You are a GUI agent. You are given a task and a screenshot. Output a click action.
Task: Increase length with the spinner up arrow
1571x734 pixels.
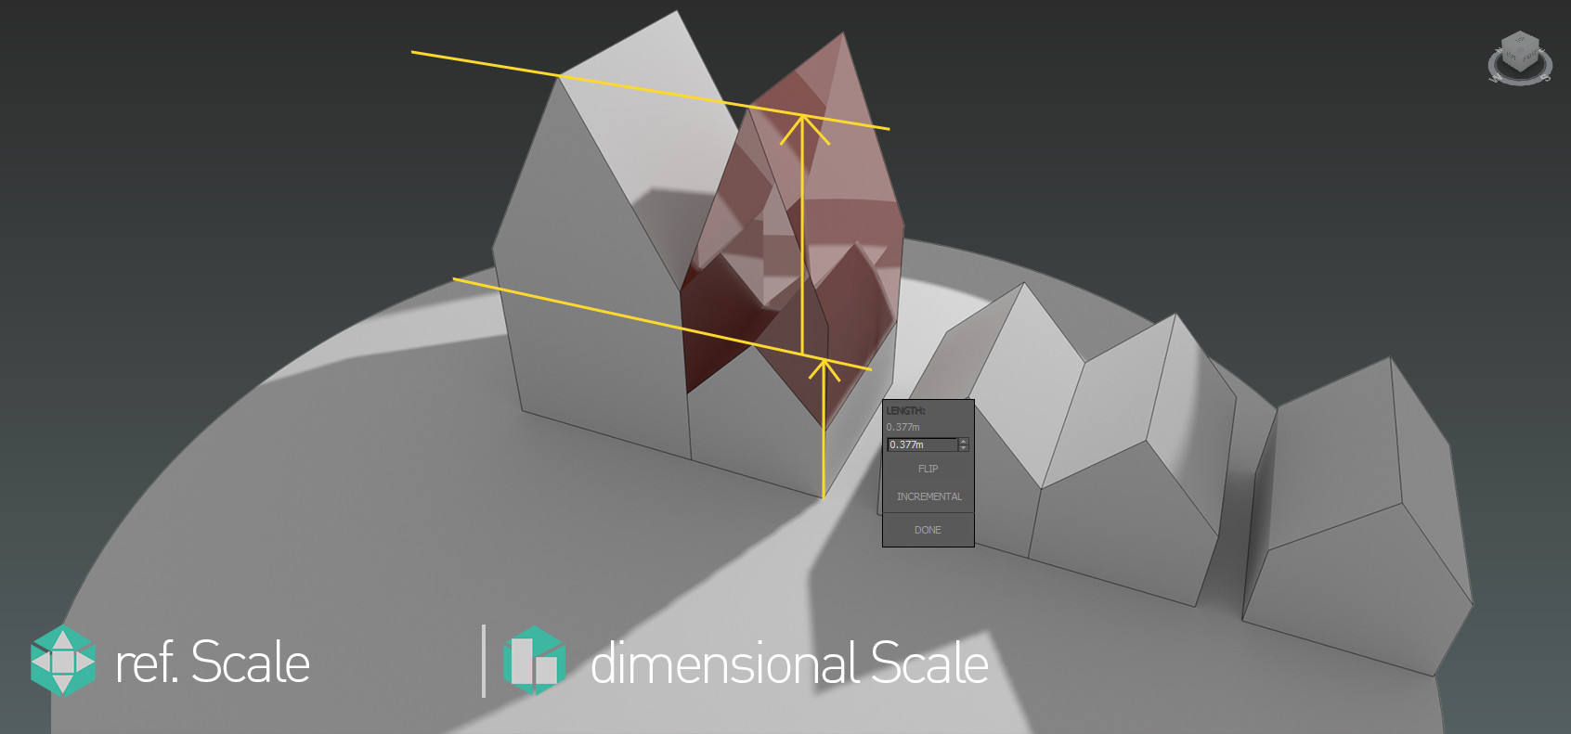point(963,441)
